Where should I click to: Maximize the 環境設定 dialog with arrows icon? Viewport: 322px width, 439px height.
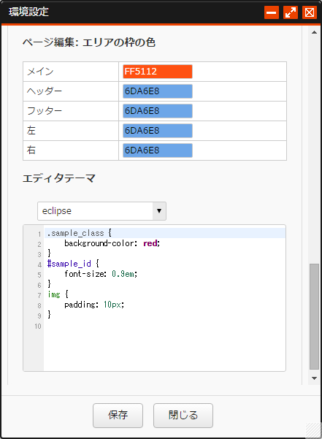[x=291, y=12]
